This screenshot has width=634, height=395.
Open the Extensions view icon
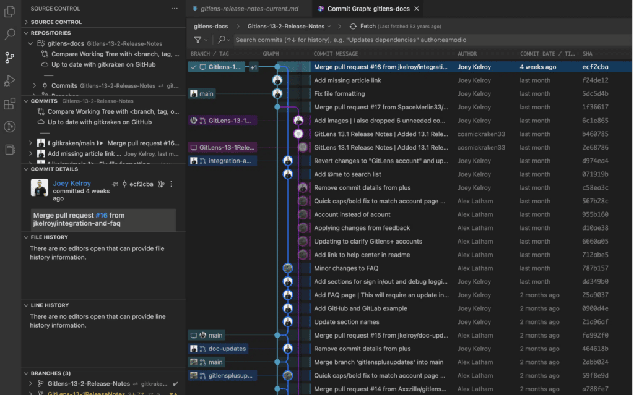(10, 104)
